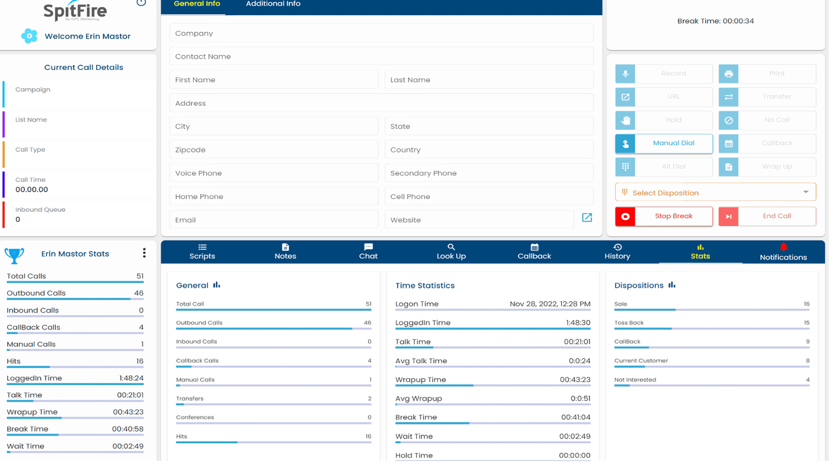Click the No Call blocked icon
Screen dimensions: 834x476
pos(728,120)
